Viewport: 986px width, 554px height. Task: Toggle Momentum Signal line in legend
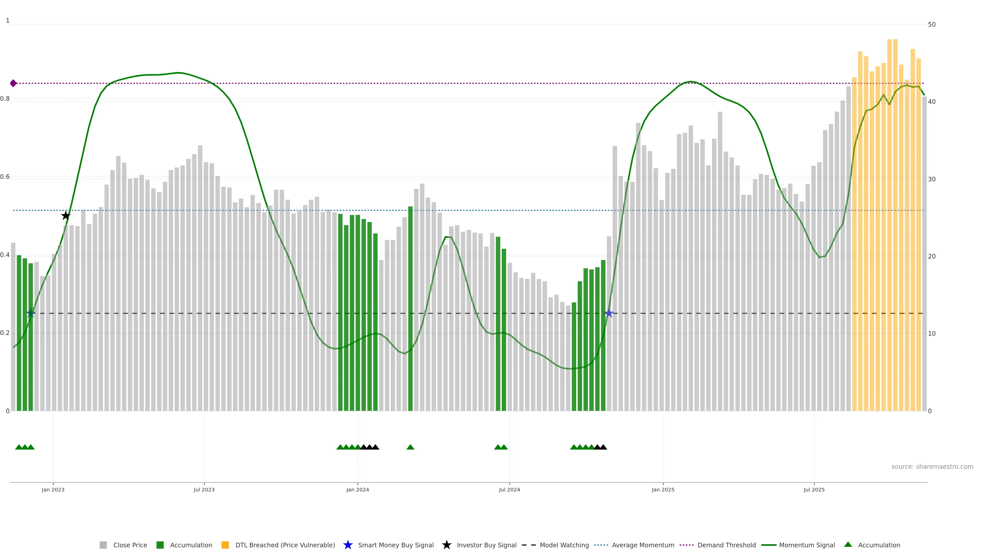coord(807,545)
